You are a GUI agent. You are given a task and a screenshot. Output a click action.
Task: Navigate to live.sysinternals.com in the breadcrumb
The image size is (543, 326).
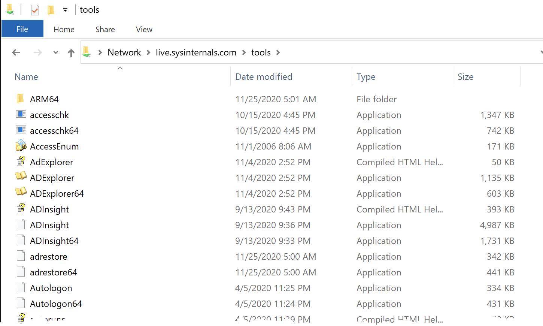pyautogui.click(x=196, y=52)
